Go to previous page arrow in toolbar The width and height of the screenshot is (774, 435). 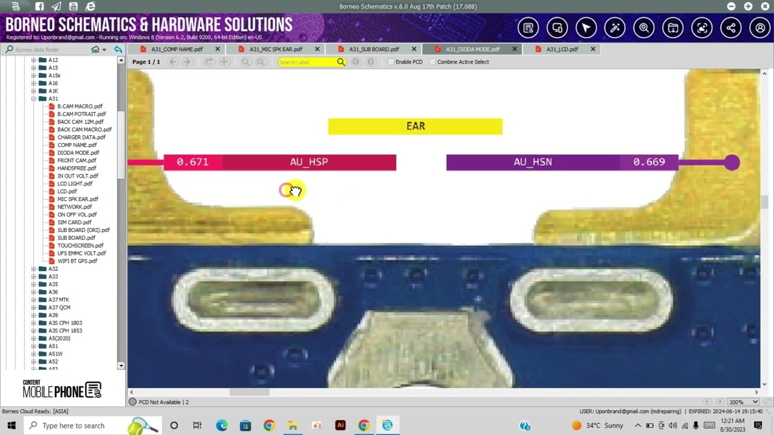point(174,62)
